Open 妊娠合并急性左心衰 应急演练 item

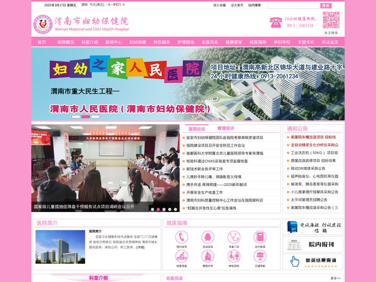pyautogui.click(x=211, y=208)
